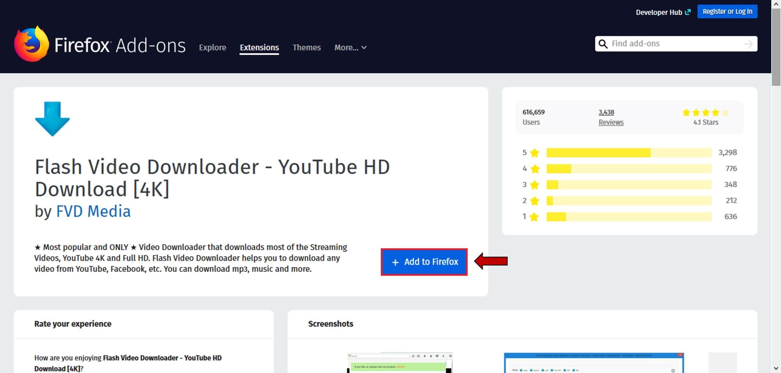Click the Rate your experience heading
The width and height of the screenshot is (781, 373).
(x=73, y=324)
